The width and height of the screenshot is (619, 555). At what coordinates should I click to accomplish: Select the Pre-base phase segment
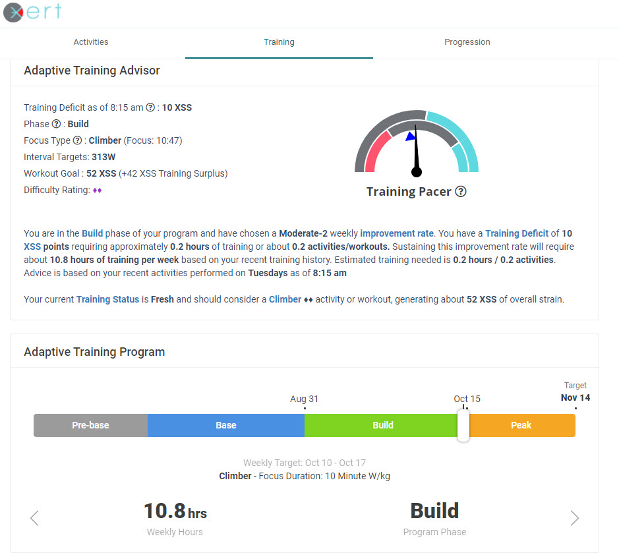click(90, 425)
